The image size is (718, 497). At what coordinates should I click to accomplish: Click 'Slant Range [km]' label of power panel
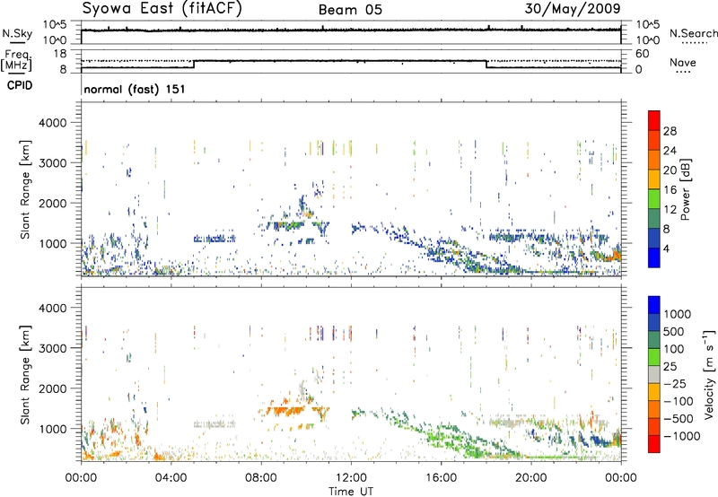coord(25,189)
